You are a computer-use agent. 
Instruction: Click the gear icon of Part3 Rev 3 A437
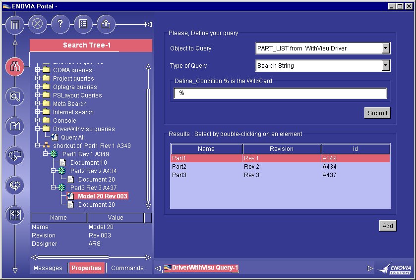coord(62,187)
